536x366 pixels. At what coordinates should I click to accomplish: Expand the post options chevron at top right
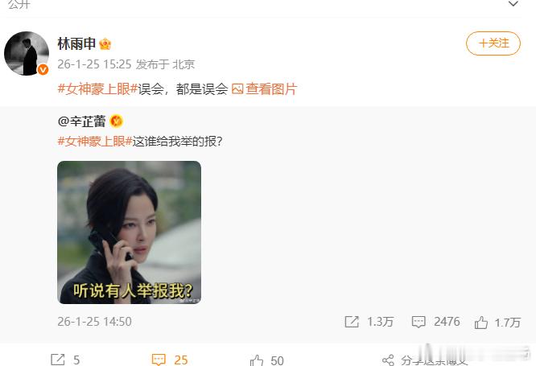(513, 4)
